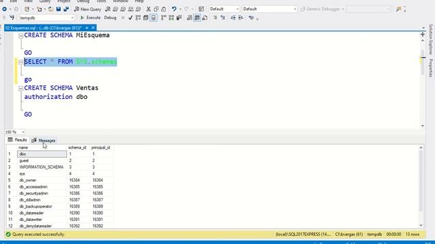The width and height of the screenshot is (435, 244).
Task: Click the Find in Files icon at the toolbar end
Action: coord(399,9)
